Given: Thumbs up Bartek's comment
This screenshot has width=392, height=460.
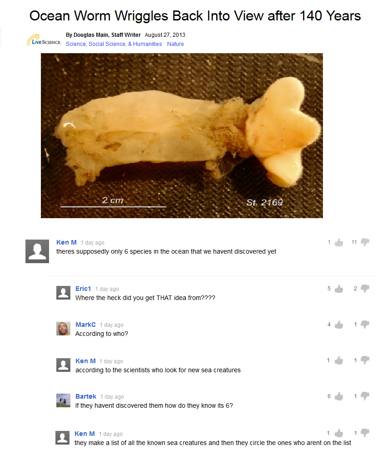Looking at the screenshot, I should [339, 396].
